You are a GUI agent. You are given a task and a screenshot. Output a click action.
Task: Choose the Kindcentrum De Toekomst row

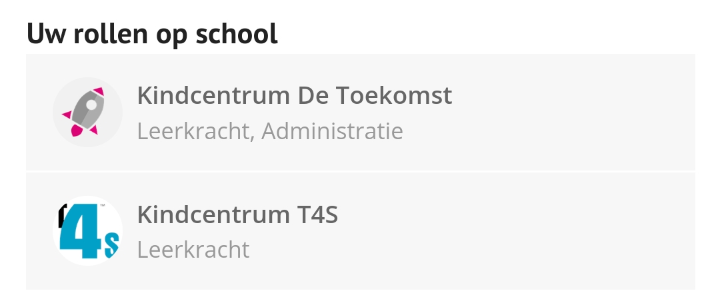click(x=361, y=112)
